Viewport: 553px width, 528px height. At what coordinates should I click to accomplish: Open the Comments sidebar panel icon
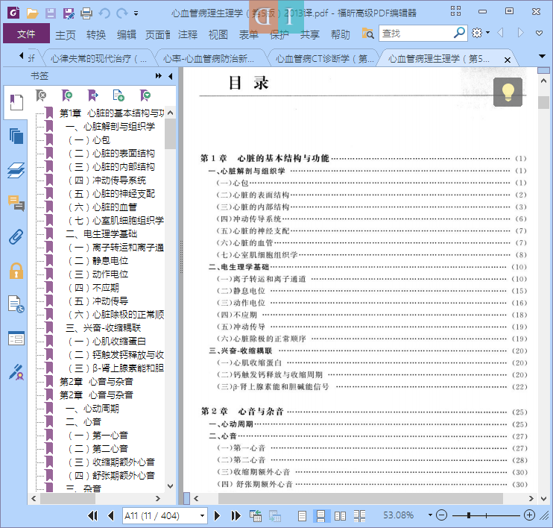[16, 204]
